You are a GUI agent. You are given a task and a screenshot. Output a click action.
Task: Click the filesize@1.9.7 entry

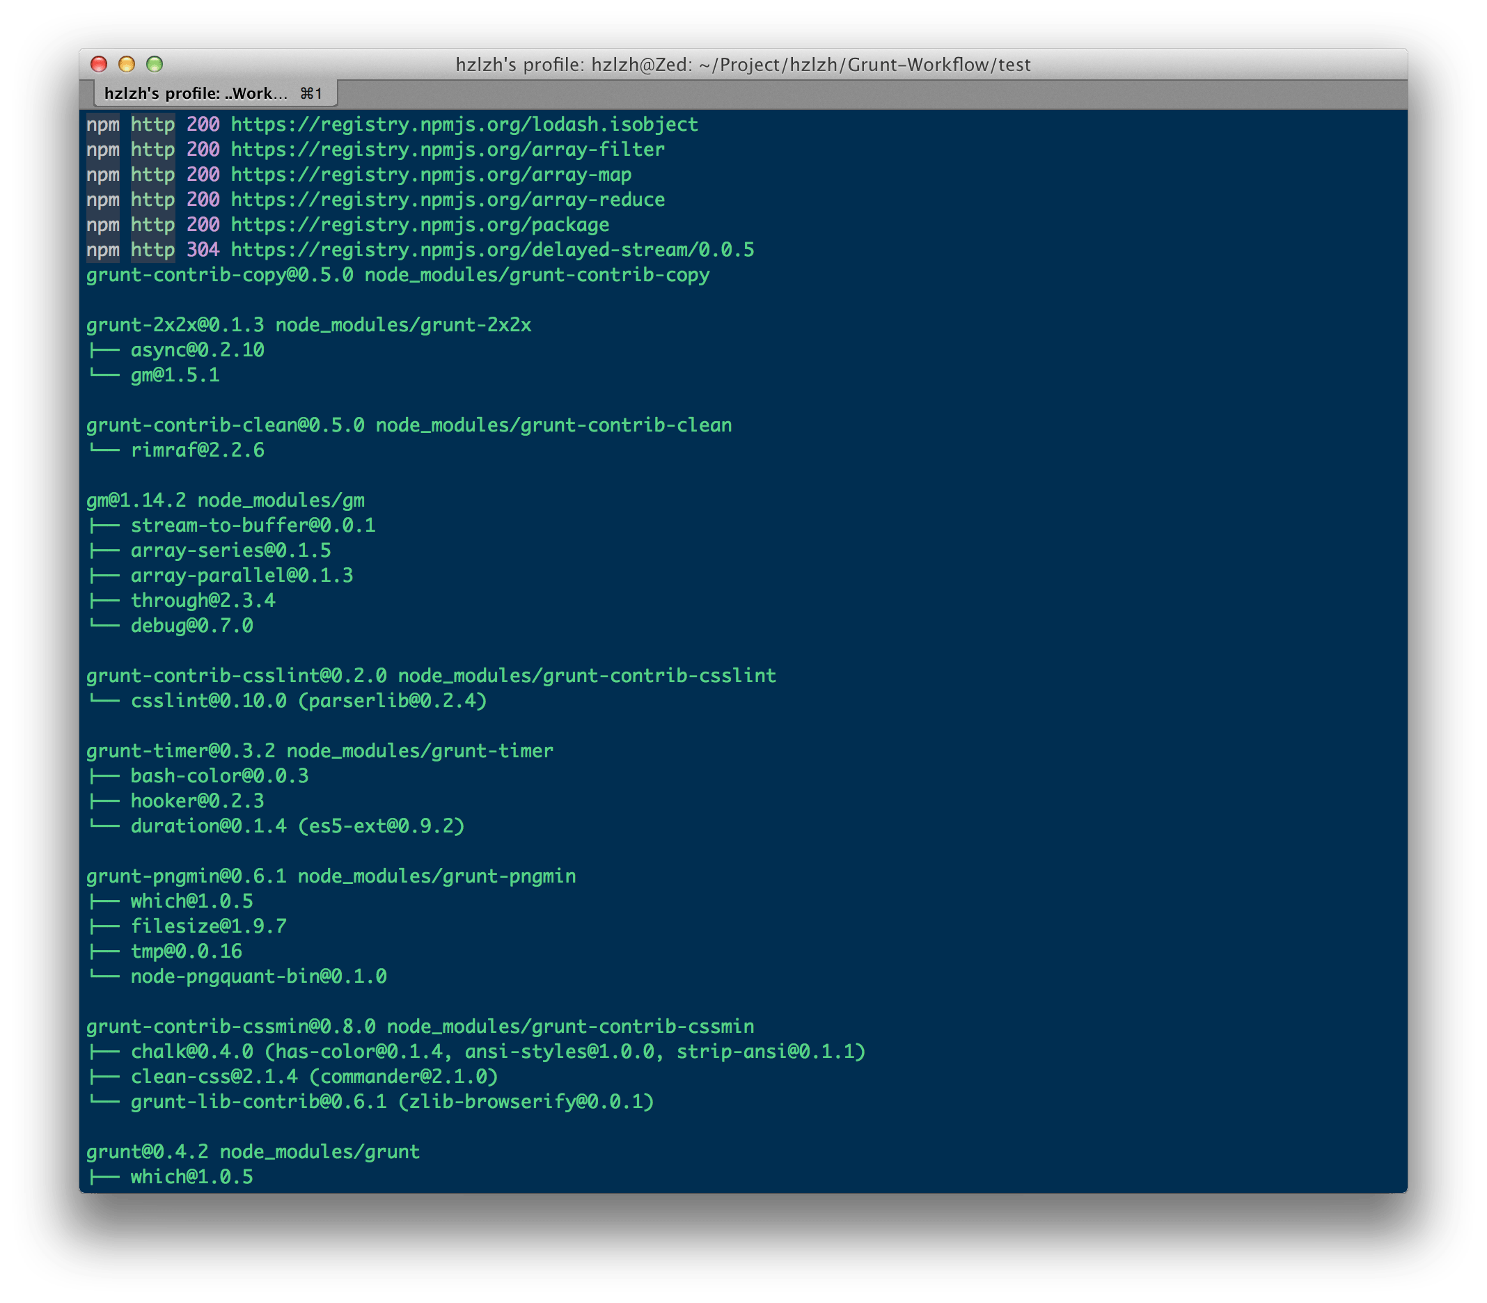(209, 926)
